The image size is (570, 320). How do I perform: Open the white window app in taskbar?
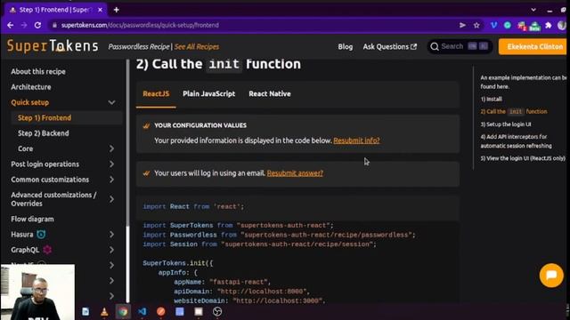tap(199, 312)
